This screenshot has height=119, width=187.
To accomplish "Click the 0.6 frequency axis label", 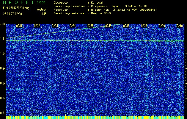I will [x=2, y=113].
